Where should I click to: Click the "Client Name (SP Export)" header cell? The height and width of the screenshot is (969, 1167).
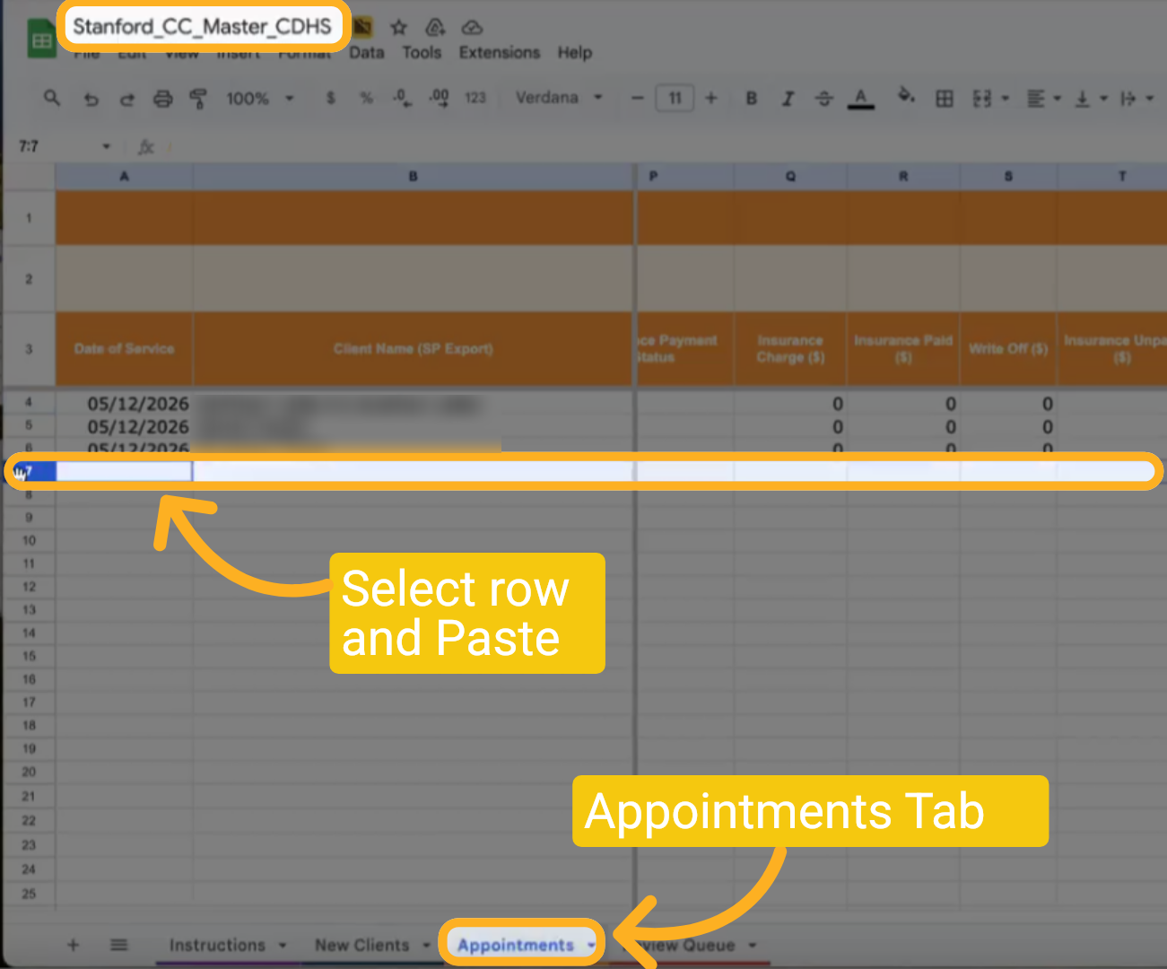(x=414, y=349)
